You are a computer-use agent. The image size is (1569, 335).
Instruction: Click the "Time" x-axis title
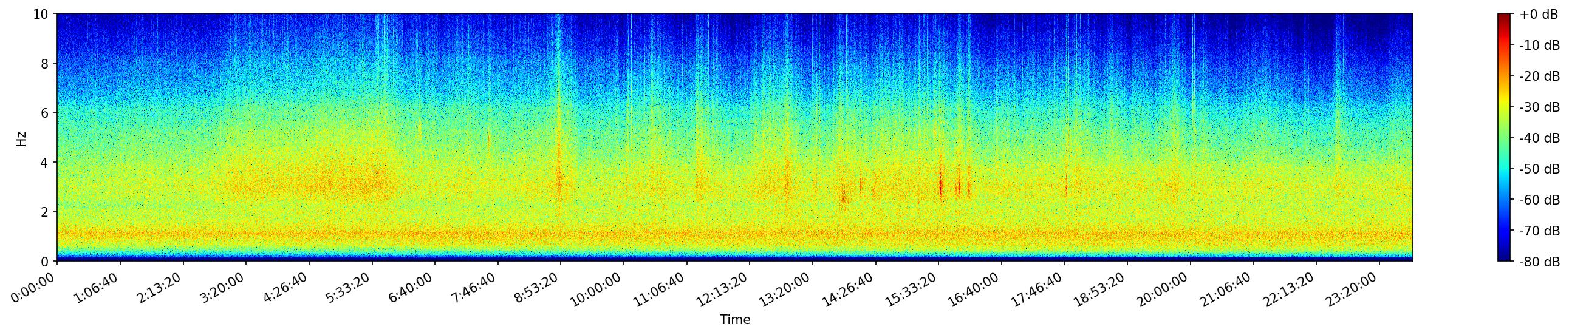[x=734, y=320]
